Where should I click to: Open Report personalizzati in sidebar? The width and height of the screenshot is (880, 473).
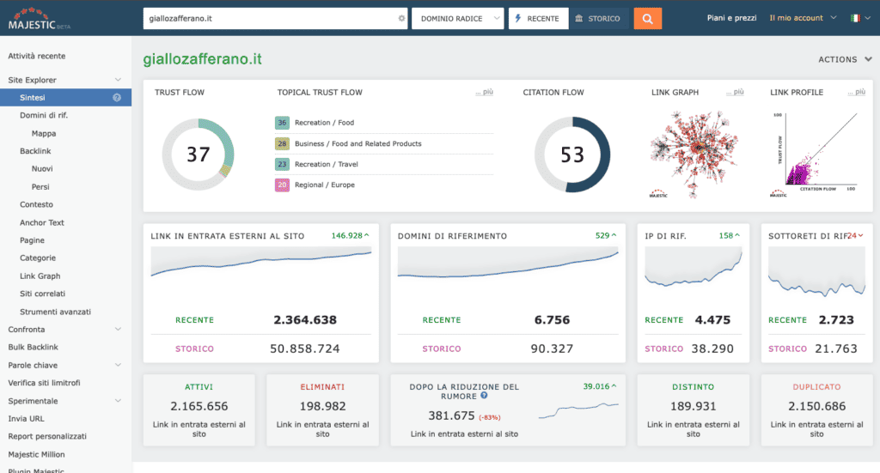click(x=47, y=436)
